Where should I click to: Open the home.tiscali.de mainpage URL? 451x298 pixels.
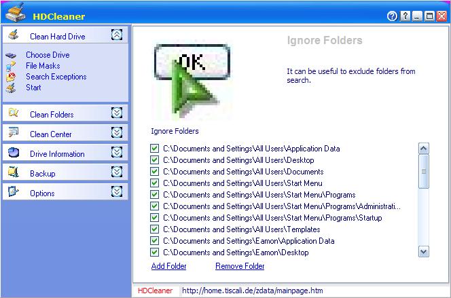tap(253, 291)
